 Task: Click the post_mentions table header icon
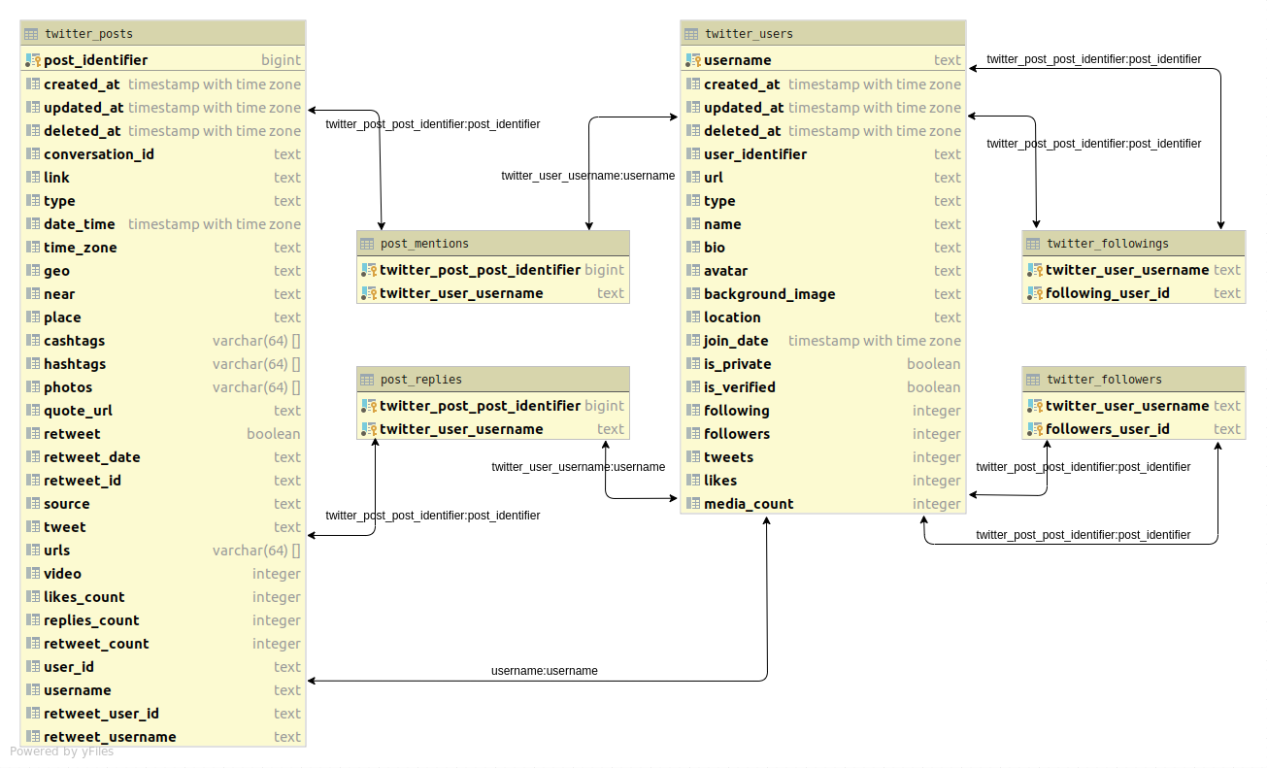(x=368, y=244)
